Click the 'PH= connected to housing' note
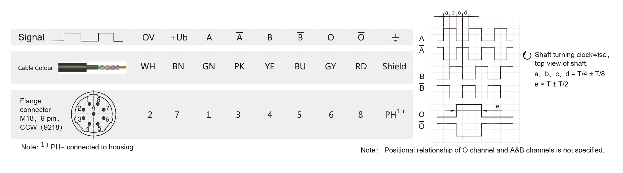 [x=92, y=147]
